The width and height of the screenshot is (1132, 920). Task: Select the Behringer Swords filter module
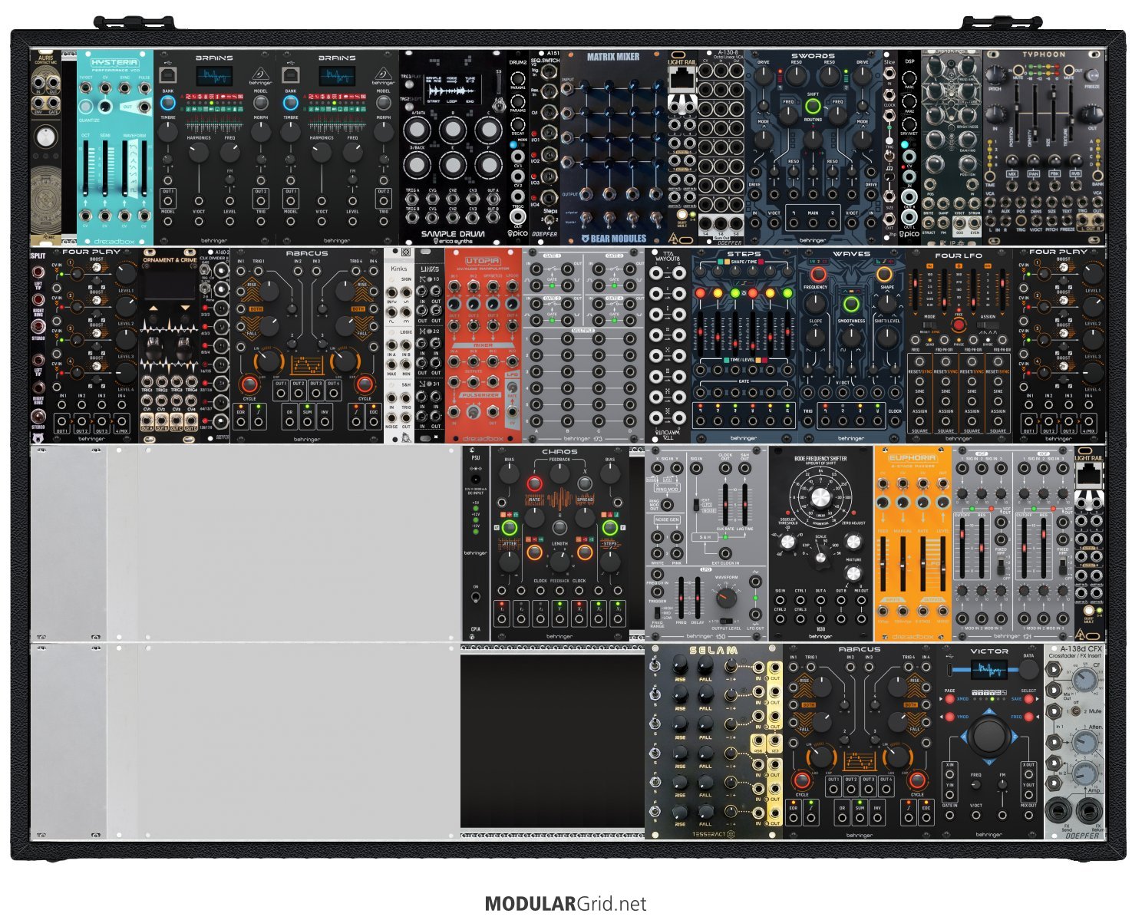[813, 148]
